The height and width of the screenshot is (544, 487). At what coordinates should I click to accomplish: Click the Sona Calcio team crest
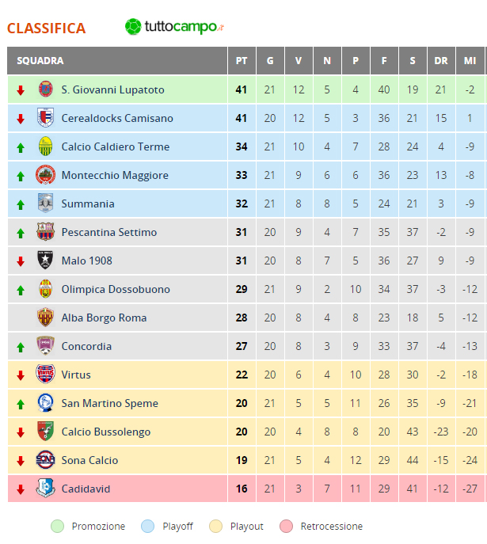click(x=45, y=460)
